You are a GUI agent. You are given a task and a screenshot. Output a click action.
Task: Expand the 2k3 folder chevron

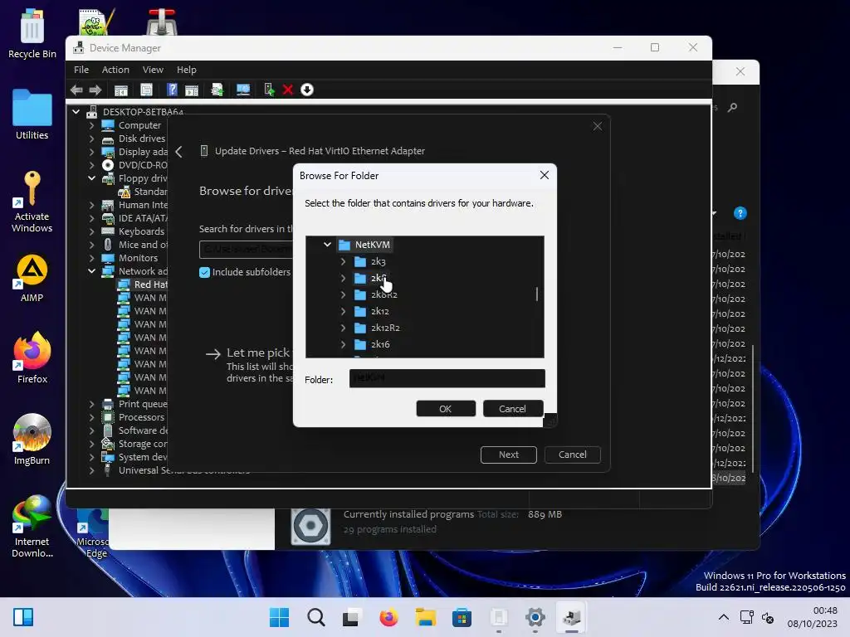coord(343,261)
